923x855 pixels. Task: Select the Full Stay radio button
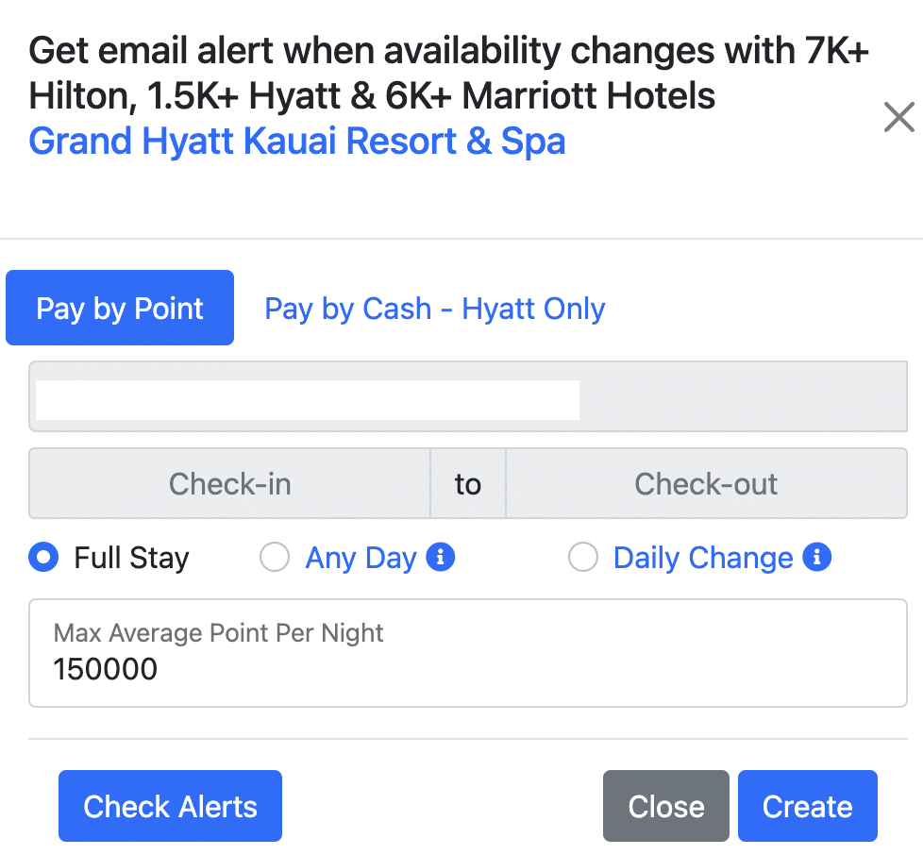tap(43, 558)
